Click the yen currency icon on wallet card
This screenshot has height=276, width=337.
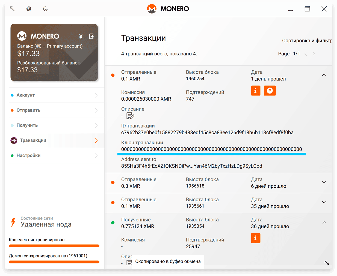[x=81, y=36]
